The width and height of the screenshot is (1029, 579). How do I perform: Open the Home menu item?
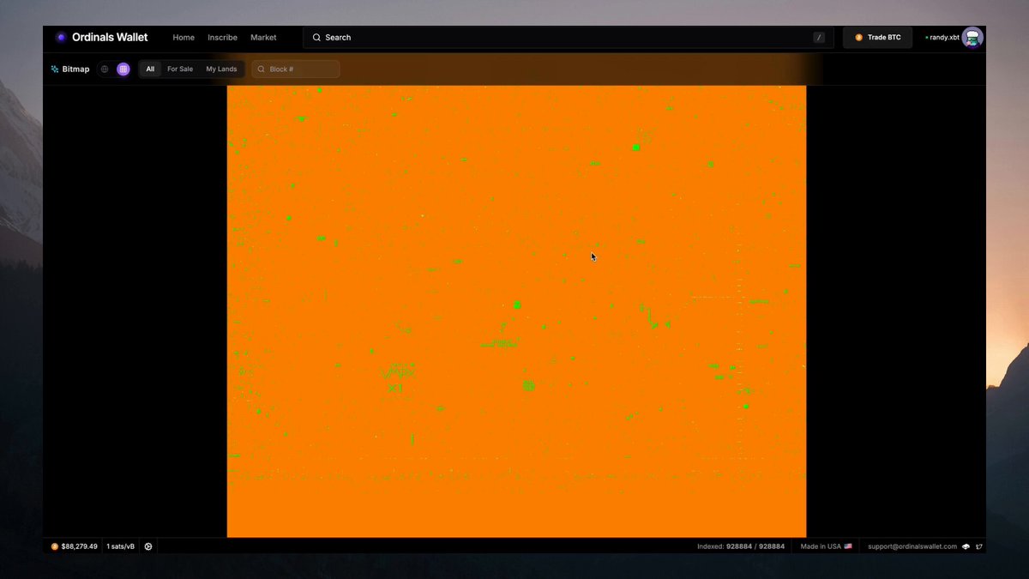(x=184, y=38)
